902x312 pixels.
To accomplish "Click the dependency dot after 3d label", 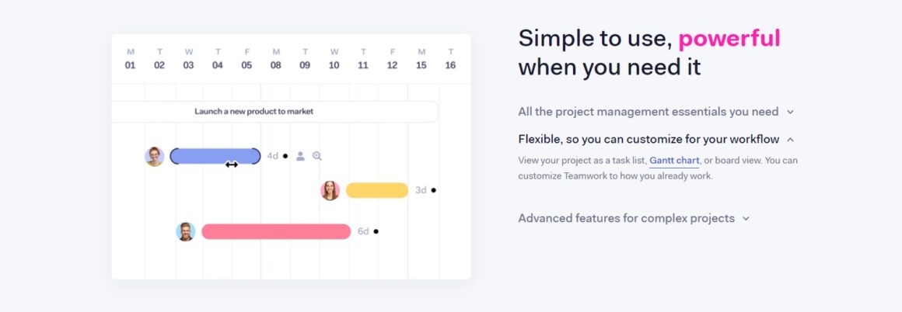I will coord(433,190).
